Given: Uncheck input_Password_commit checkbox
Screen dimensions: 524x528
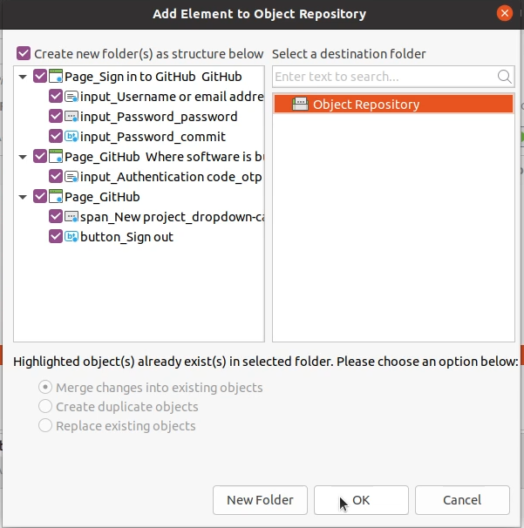Looking at the screenshot, I should (x=56, y=137).
